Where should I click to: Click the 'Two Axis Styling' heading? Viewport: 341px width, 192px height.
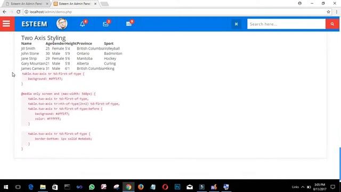[x=43, y=38]
